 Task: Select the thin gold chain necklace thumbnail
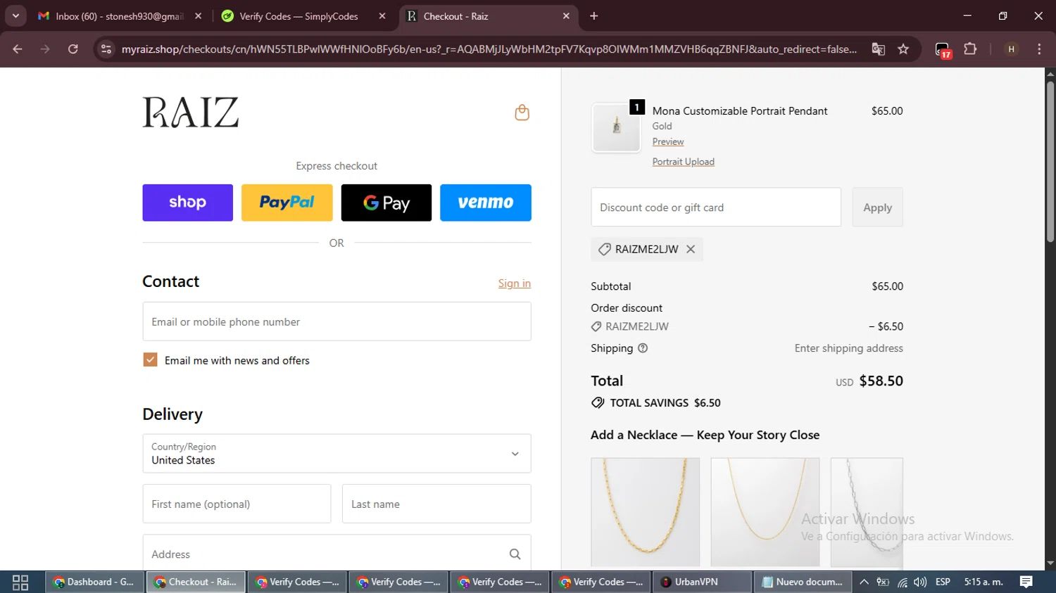(x=765, y=512)
